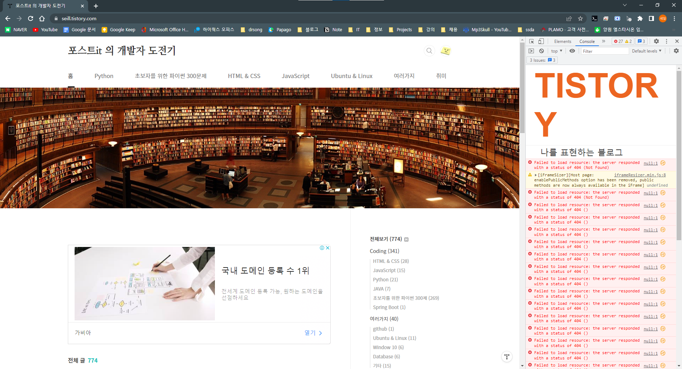The width and height of the screenshot is (682, 369).
Task: Click the blog search magnifier icon
Action: pos(429,51)
